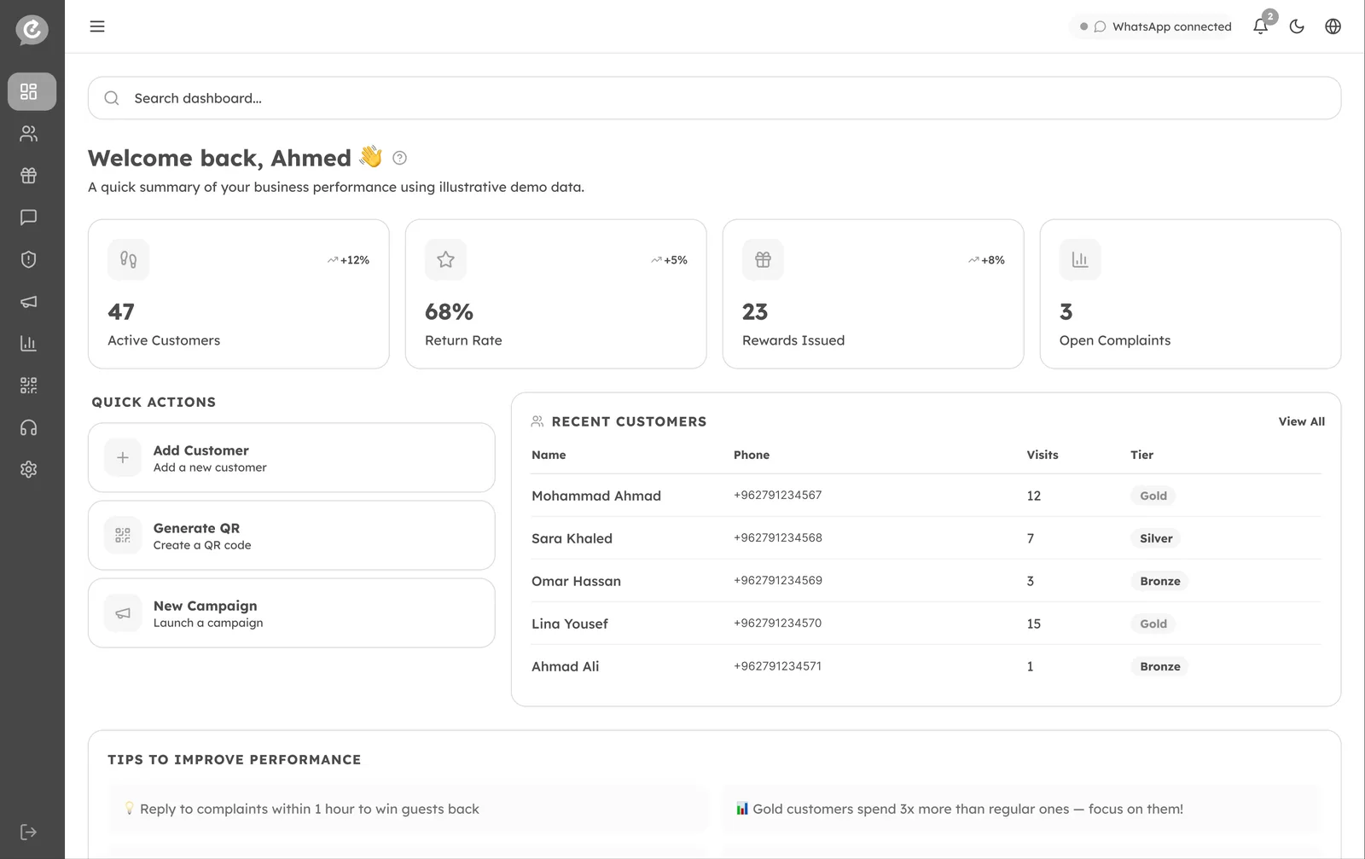Open the QR code icon in sidebar
This screenshot has height=859, width=1365.
(x=29, y=386)
